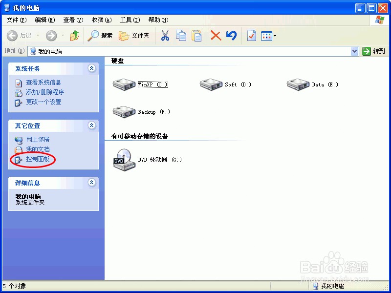Click the Backup (F:) drive label

click(x=154, y=112)
